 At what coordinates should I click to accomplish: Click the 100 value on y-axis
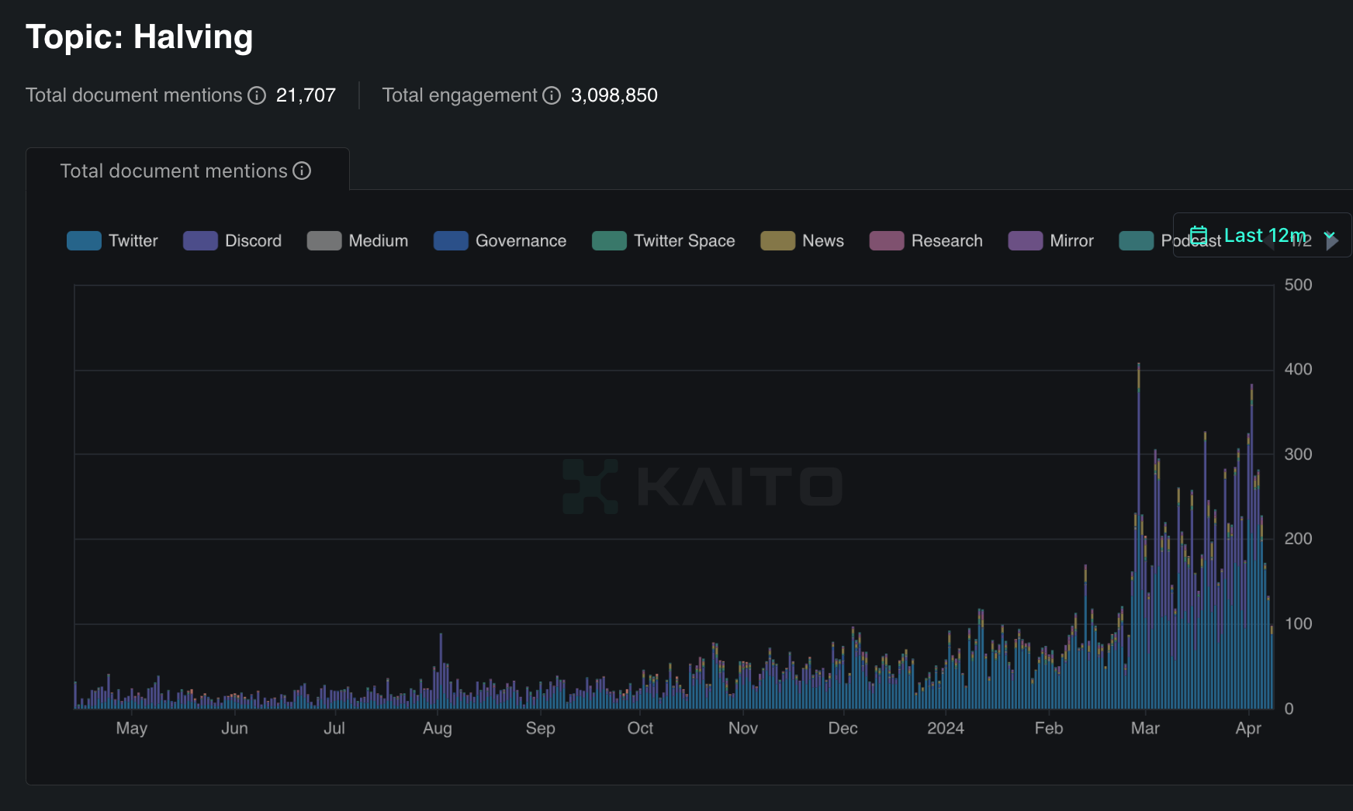pos(1299,623)
